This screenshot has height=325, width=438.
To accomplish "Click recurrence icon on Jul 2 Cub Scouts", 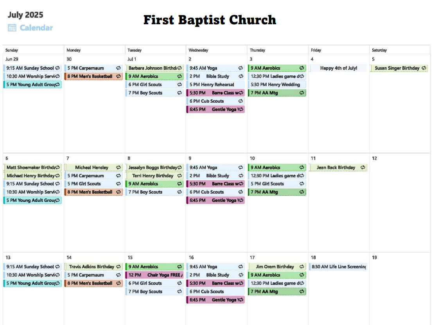I will click(x=241, y=101).
